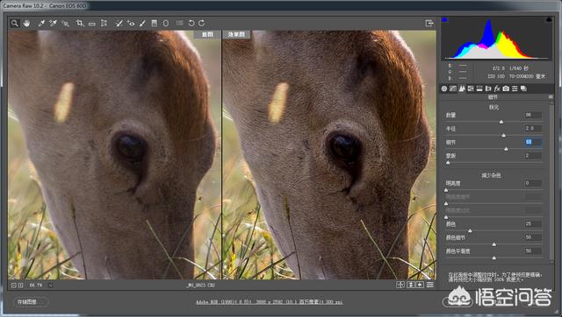Click the 效果图 after label

point(236,34)
